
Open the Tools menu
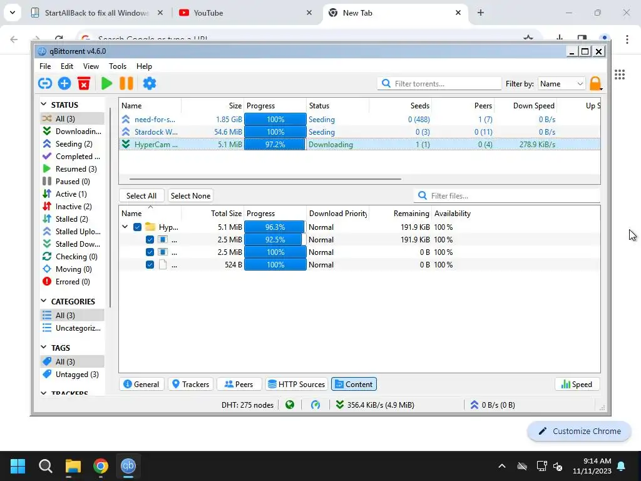(117, 66)
